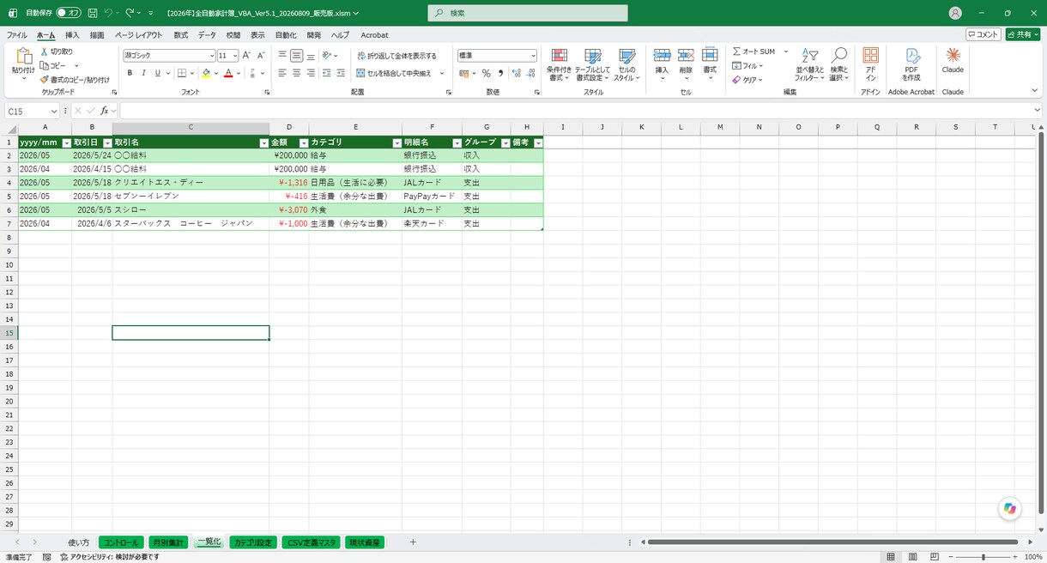The height and width of the screenshot is (563, 1047).
Task: Toggle Bold (B) formatting
Action: click(130, 74)
